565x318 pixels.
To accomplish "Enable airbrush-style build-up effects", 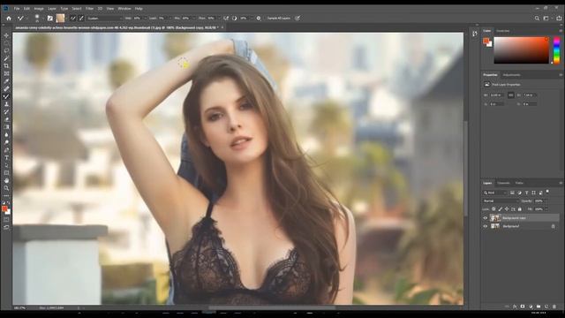I will point(226,18).
